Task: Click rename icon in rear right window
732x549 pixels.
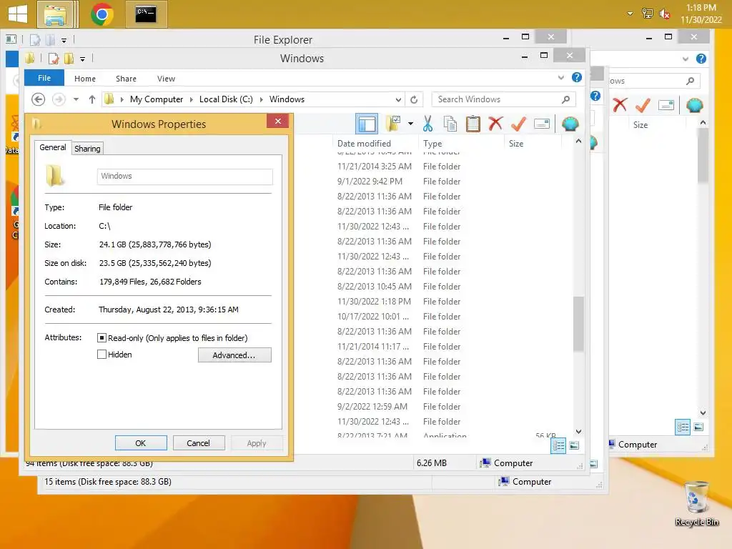Action: [666, 105]
